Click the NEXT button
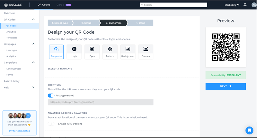Viewport: 257px width, 138px height. [x=226, y=86]
